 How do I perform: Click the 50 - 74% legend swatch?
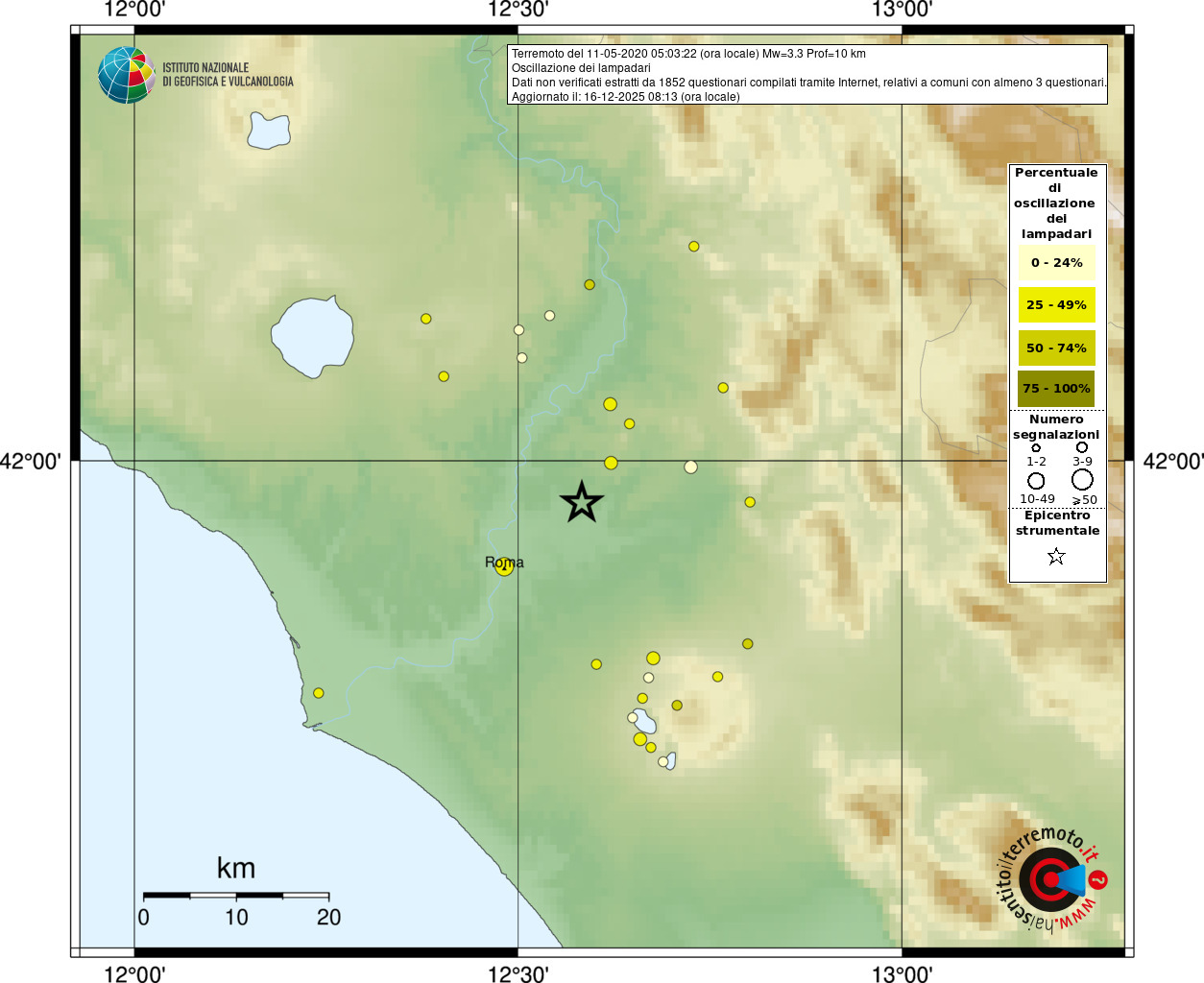(x=1056, y=348)
